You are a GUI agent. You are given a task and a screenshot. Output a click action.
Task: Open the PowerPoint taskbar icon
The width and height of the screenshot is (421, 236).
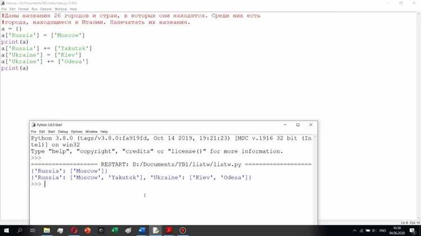pos(88,230)
